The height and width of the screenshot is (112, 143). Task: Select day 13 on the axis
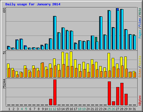tap(59, 109)
